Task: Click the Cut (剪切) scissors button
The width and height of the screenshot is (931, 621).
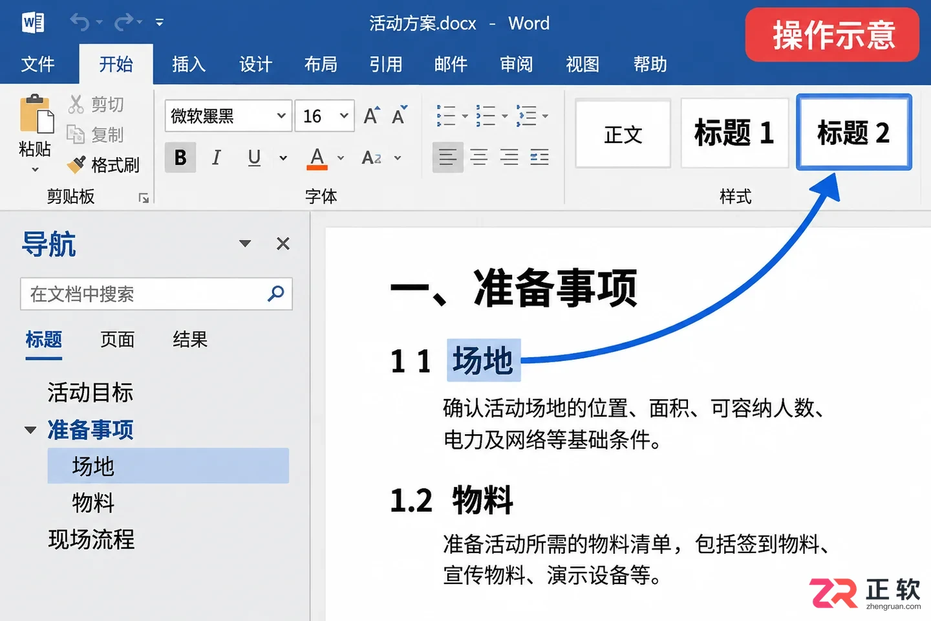Action: (x=96, y=104)
